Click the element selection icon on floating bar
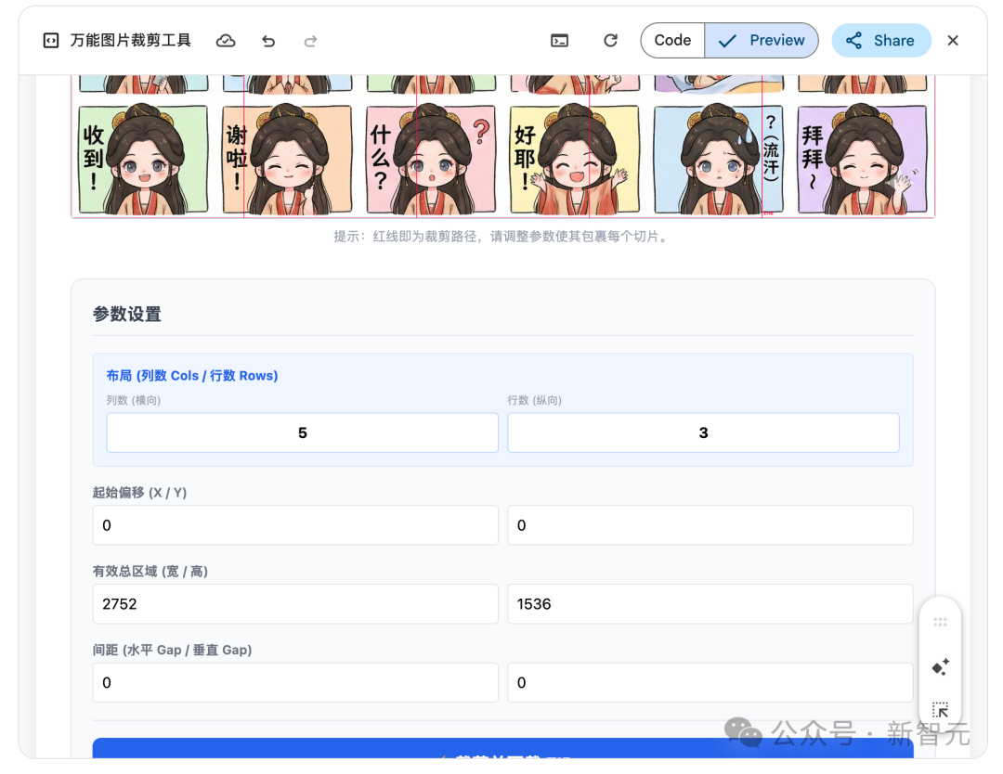This screenshot has width=1003, height=774. 940,709
